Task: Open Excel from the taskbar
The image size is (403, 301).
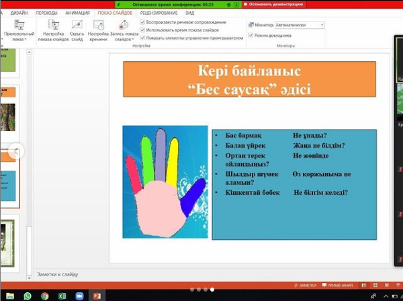Action: [x=62, y=296]
